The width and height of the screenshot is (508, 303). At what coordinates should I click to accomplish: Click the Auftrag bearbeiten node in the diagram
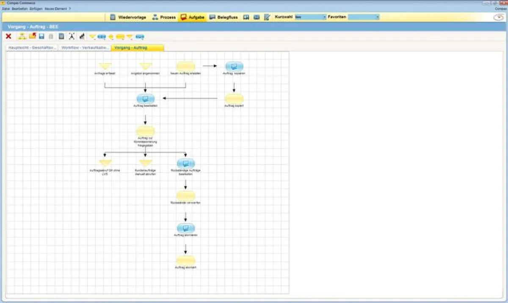point(146,99)
